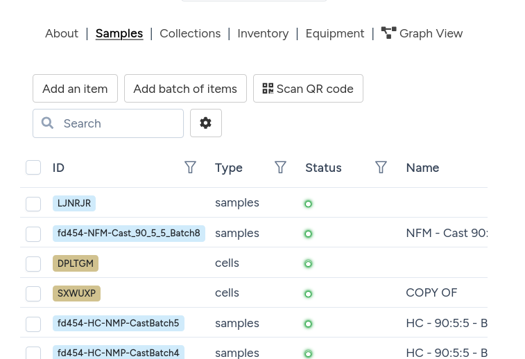Open the gear settings button beside Search

pos(205,123)
